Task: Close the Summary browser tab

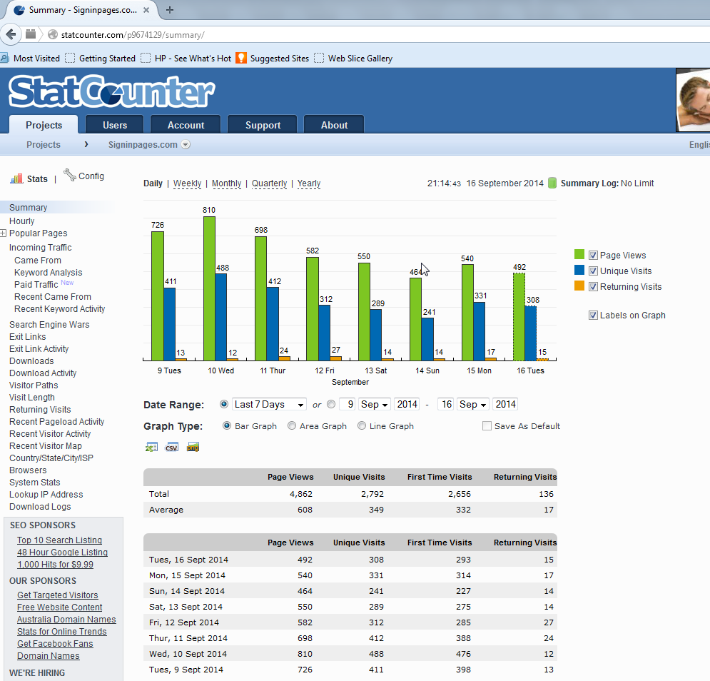Action: pos(146,10)
